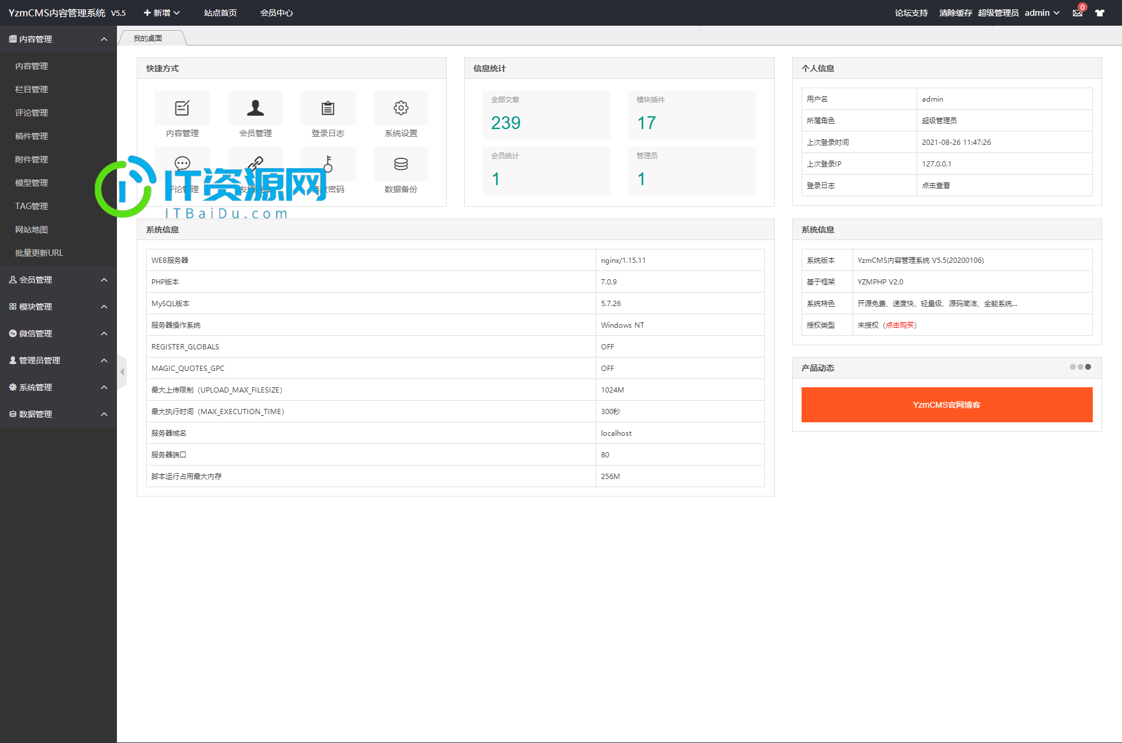The width and height of the screenshot is (1122, 743).
Task: Go to 会员中心 in top navigation
Action: (277, 13)
